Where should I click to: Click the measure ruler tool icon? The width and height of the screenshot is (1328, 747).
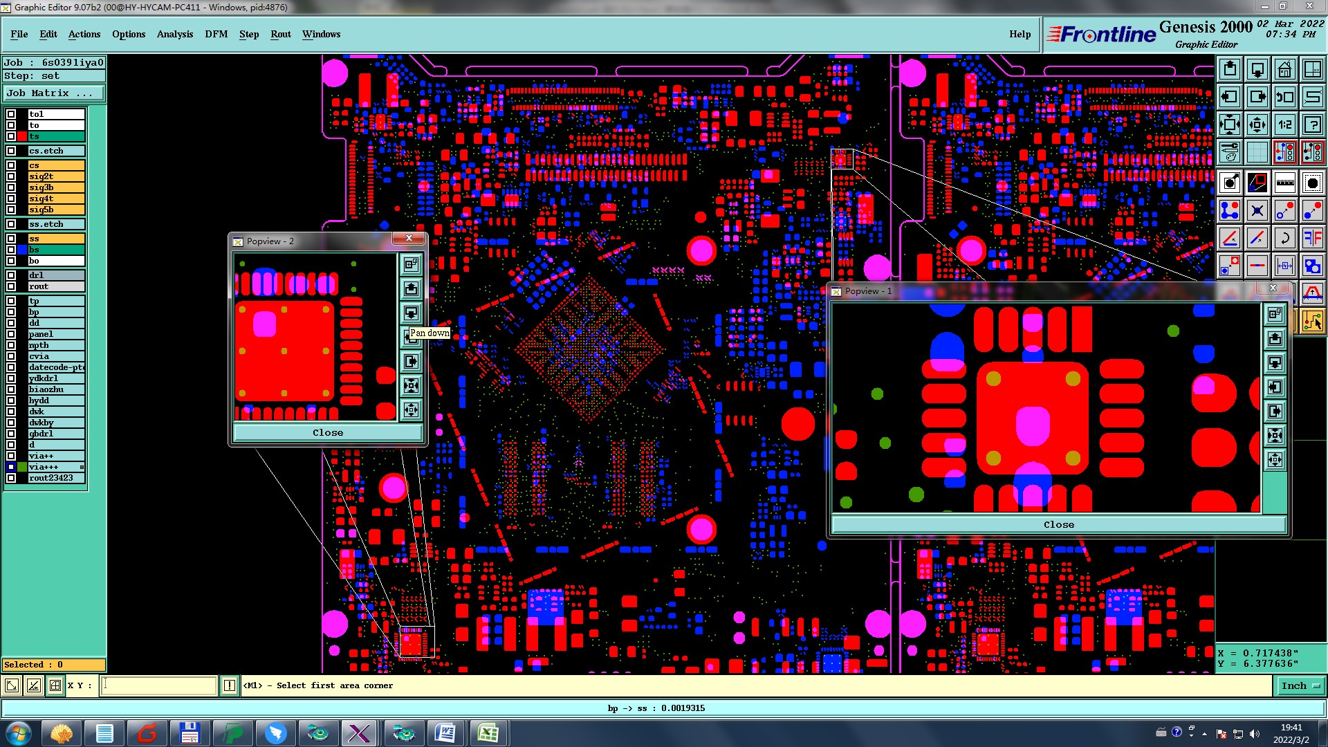point(1284,183)
